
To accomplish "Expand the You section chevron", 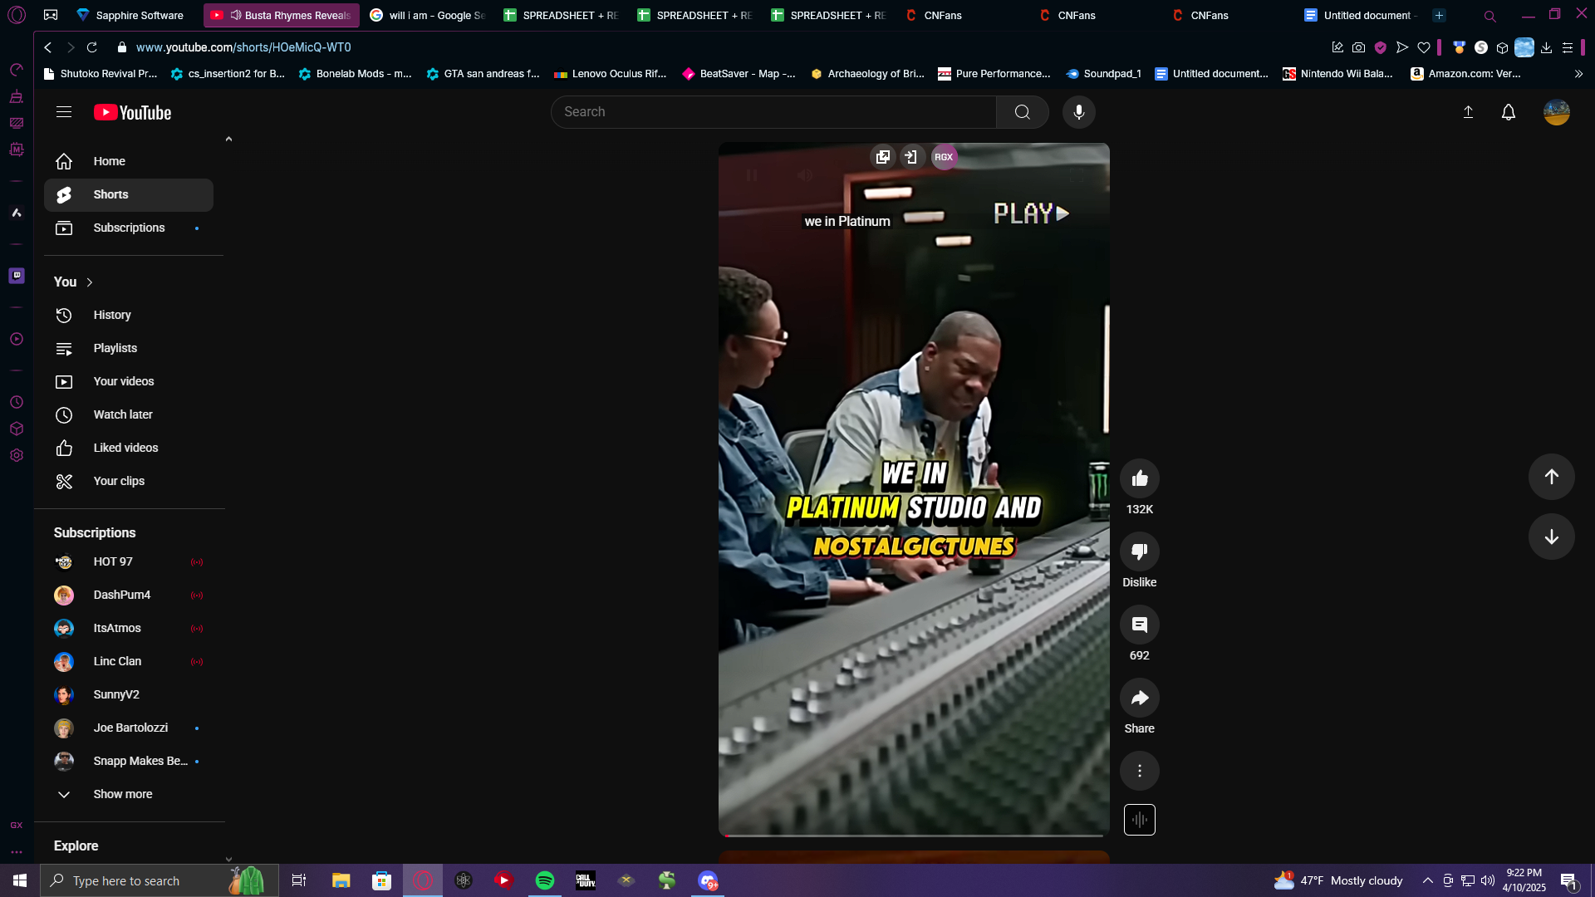I will 90,282.
